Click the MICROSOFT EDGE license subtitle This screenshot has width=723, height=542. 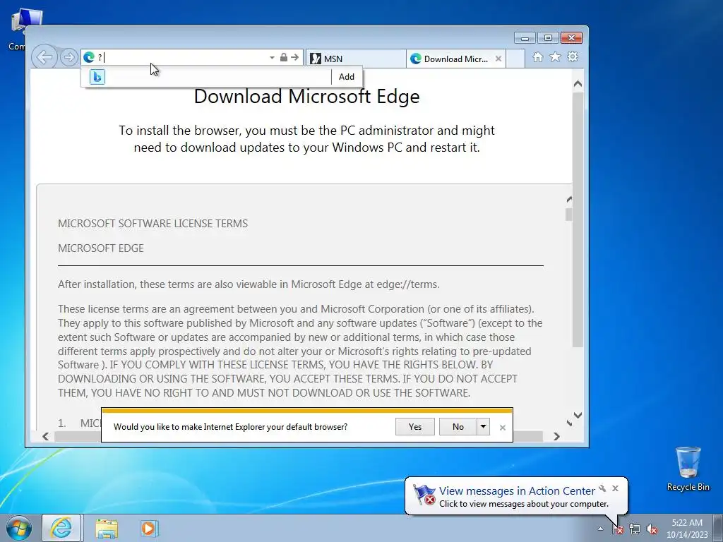click(x=100, y=248)
